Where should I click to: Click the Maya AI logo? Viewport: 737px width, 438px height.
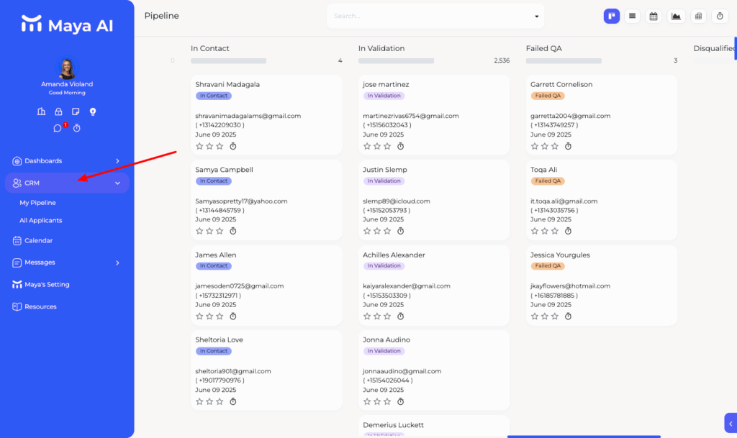67,24
